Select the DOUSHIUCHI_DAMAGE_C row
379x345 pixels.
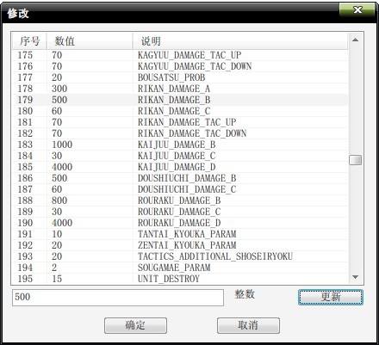click(x=180, y=189)
